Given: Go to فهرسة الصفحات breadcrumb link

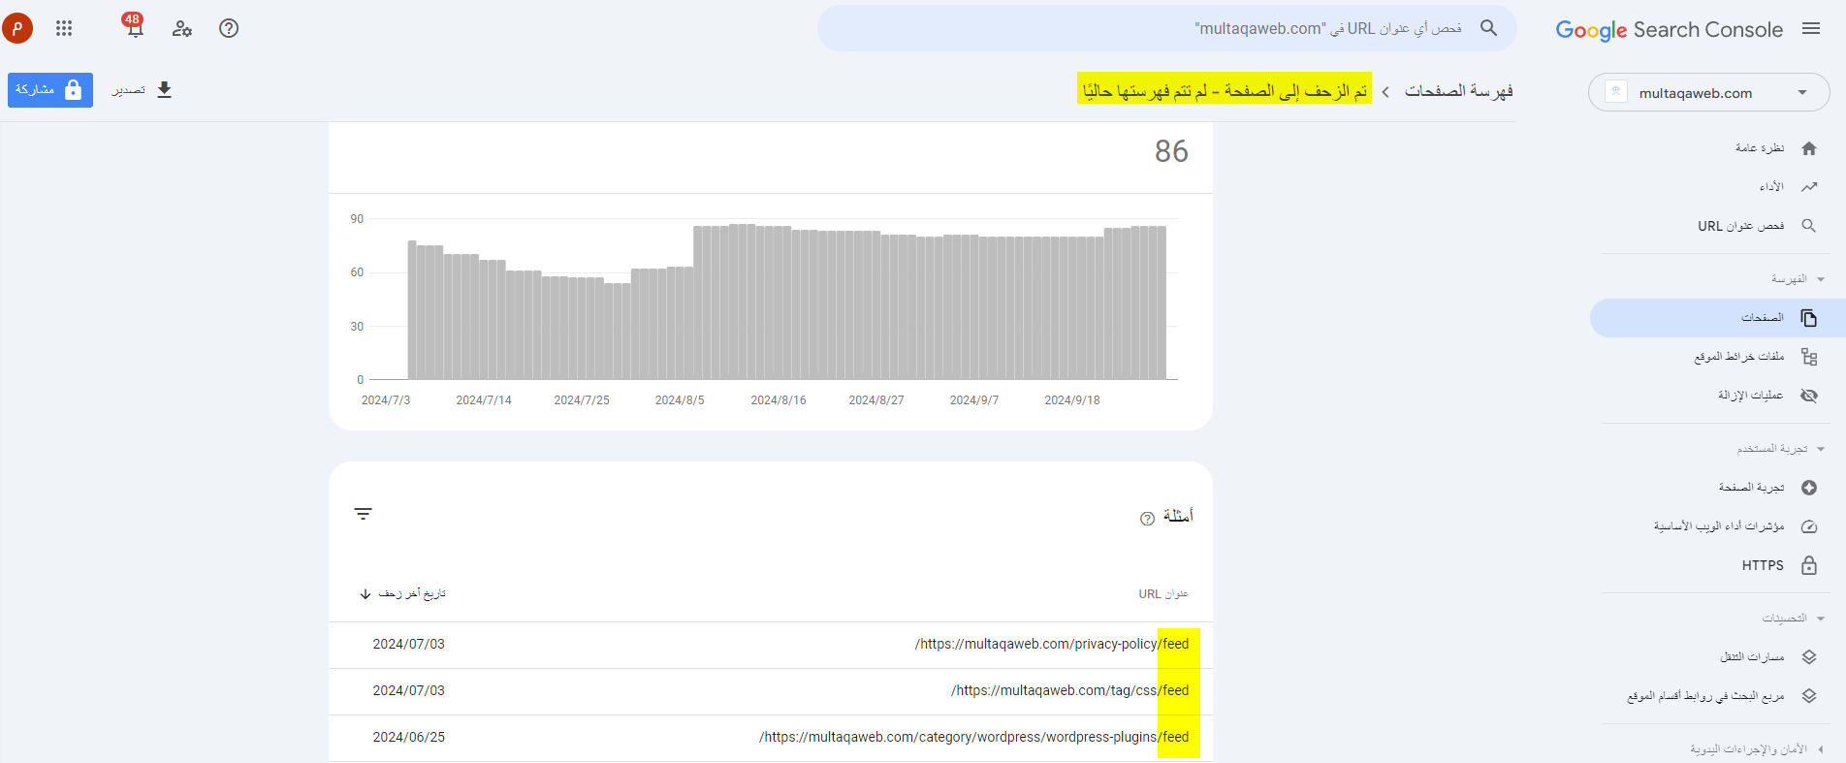Looking at the screenshot, I should point(1459,91).
